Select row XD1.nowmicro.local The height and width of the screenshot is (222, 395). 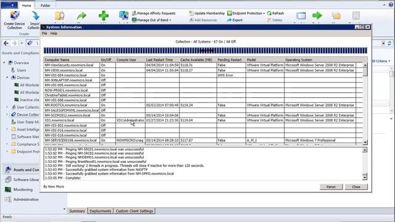click(x=203, y=120)
